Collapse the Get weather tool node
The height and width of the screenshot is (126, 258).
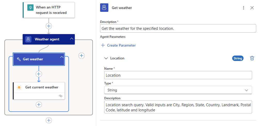tap(62, 57)
